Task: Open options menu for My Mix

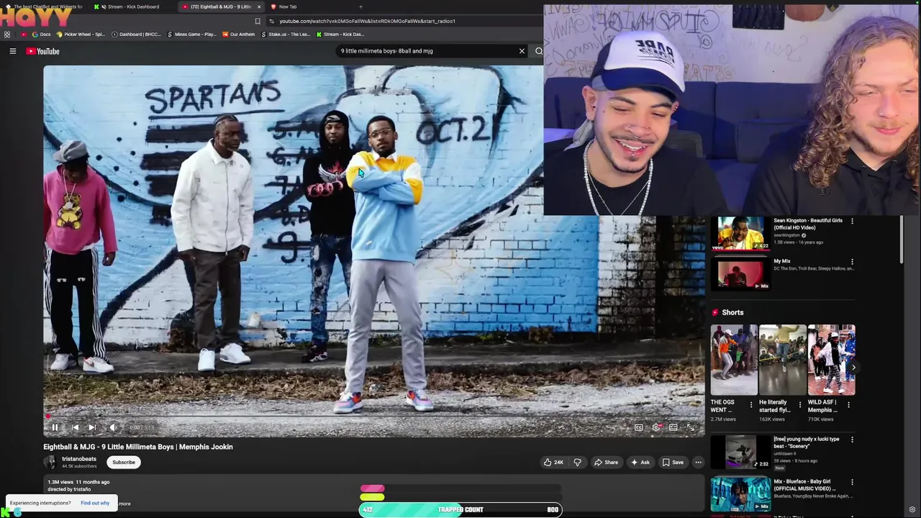Action: pyautogui.click(x=852, y=262)
